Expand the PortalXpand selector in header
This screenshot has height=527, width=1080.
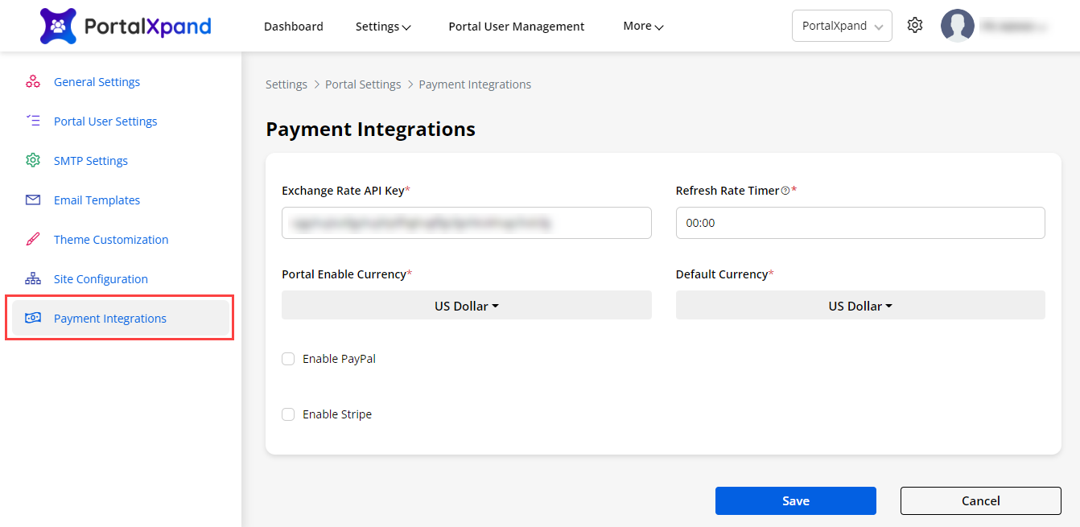coord(841,26)
